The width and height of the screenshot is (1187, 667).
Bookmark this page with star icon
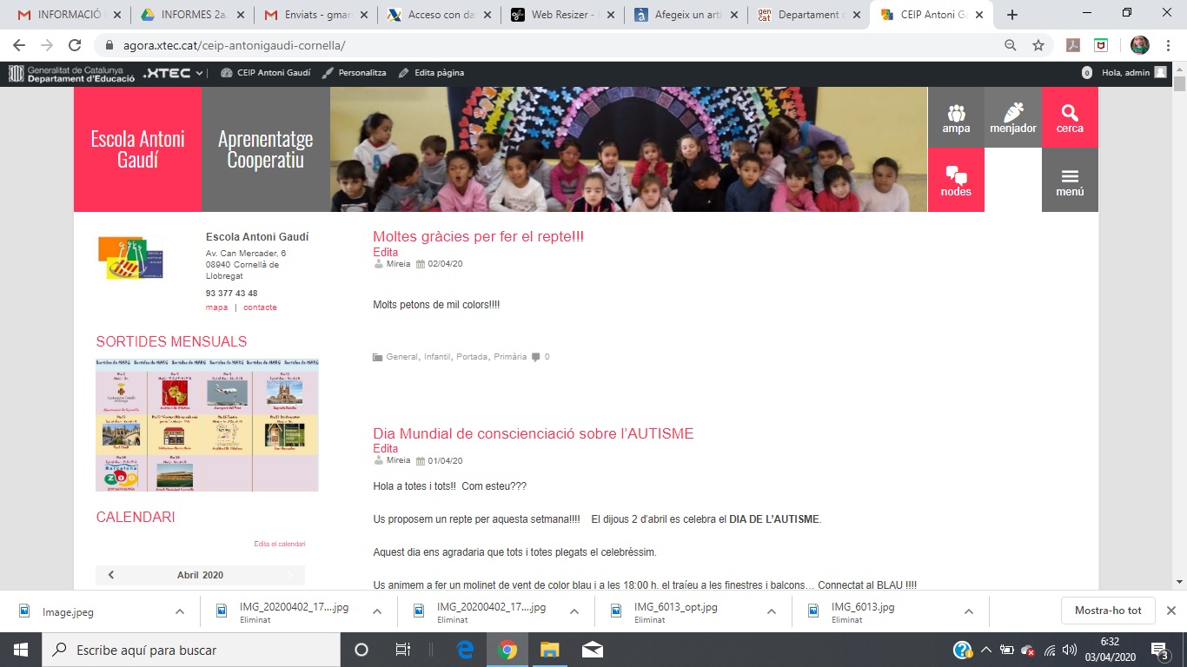click(1038, 45)
